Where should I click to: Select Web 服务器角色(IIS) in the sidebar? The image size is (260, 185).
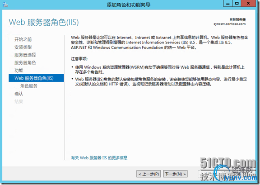[x=36, y=78]
